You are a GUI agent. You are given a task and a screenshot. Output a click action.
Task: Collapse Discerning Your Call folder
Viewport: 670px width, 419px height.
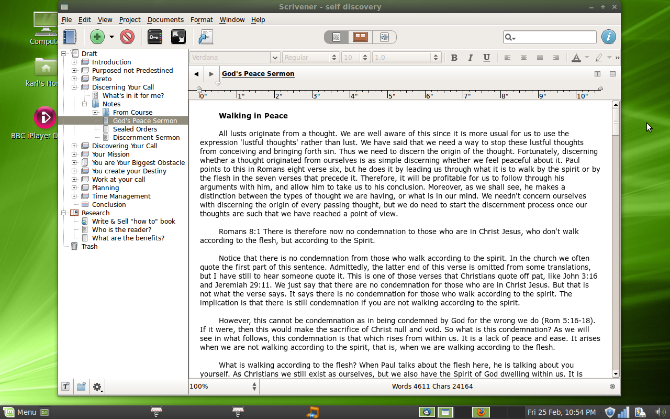(74, 87)
